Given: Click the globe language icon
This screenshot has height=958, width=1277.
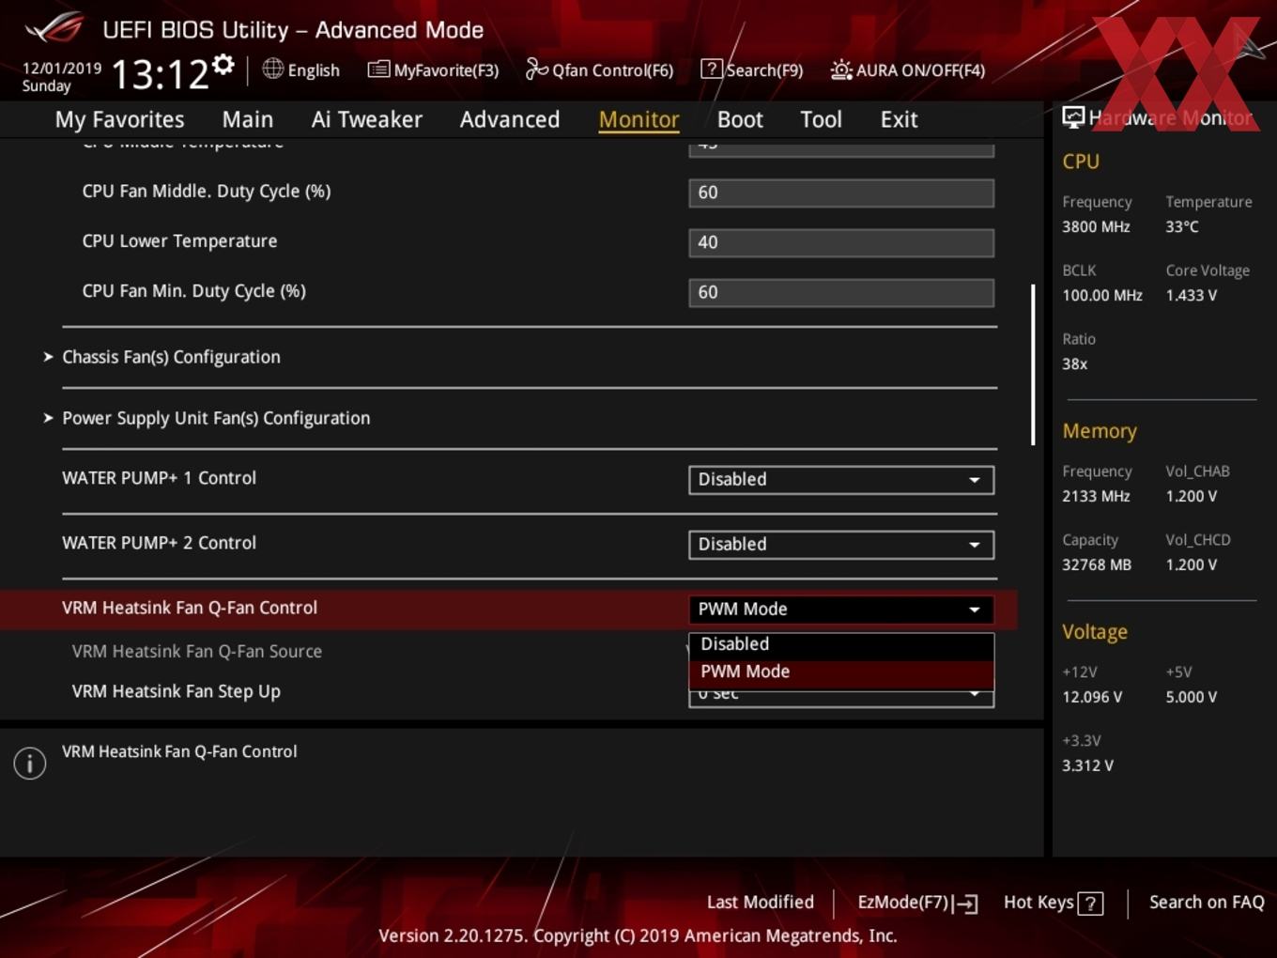Looking at the screenshot, I should tap(272, 69).
